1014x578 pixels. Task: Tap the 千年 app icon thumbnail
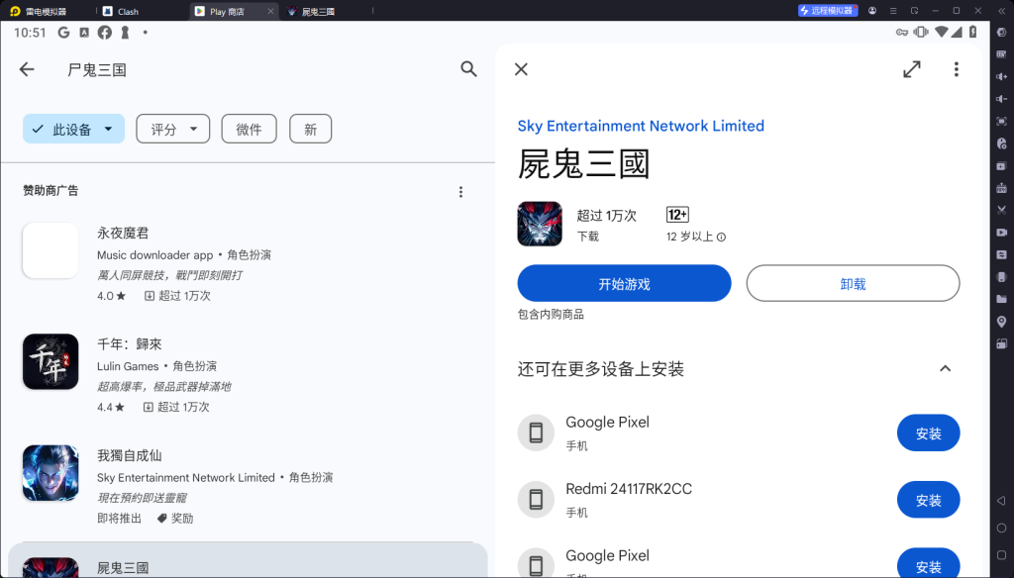[x=51, y=361]
